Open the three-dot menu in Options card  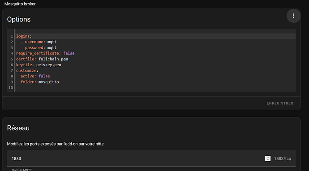pos(293,16)
